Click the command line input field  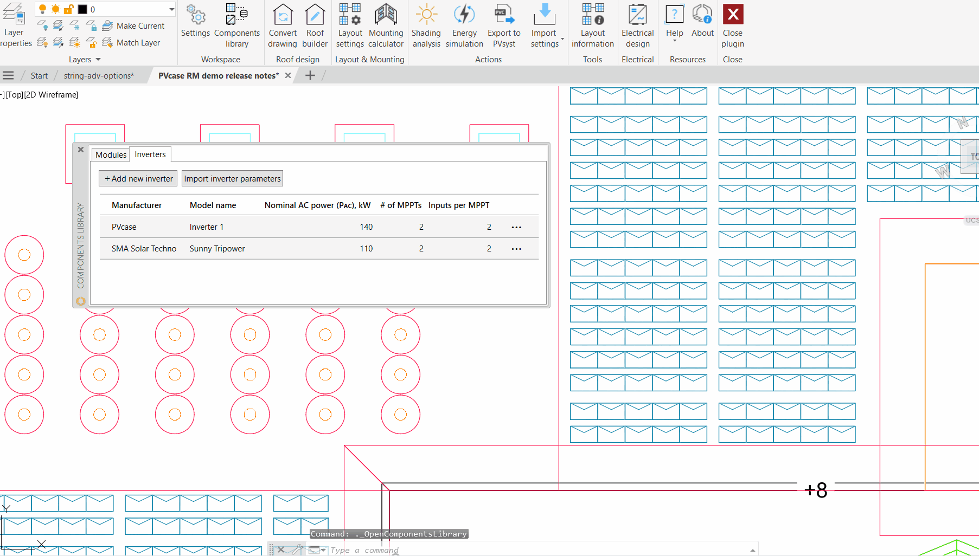(537, 550)
